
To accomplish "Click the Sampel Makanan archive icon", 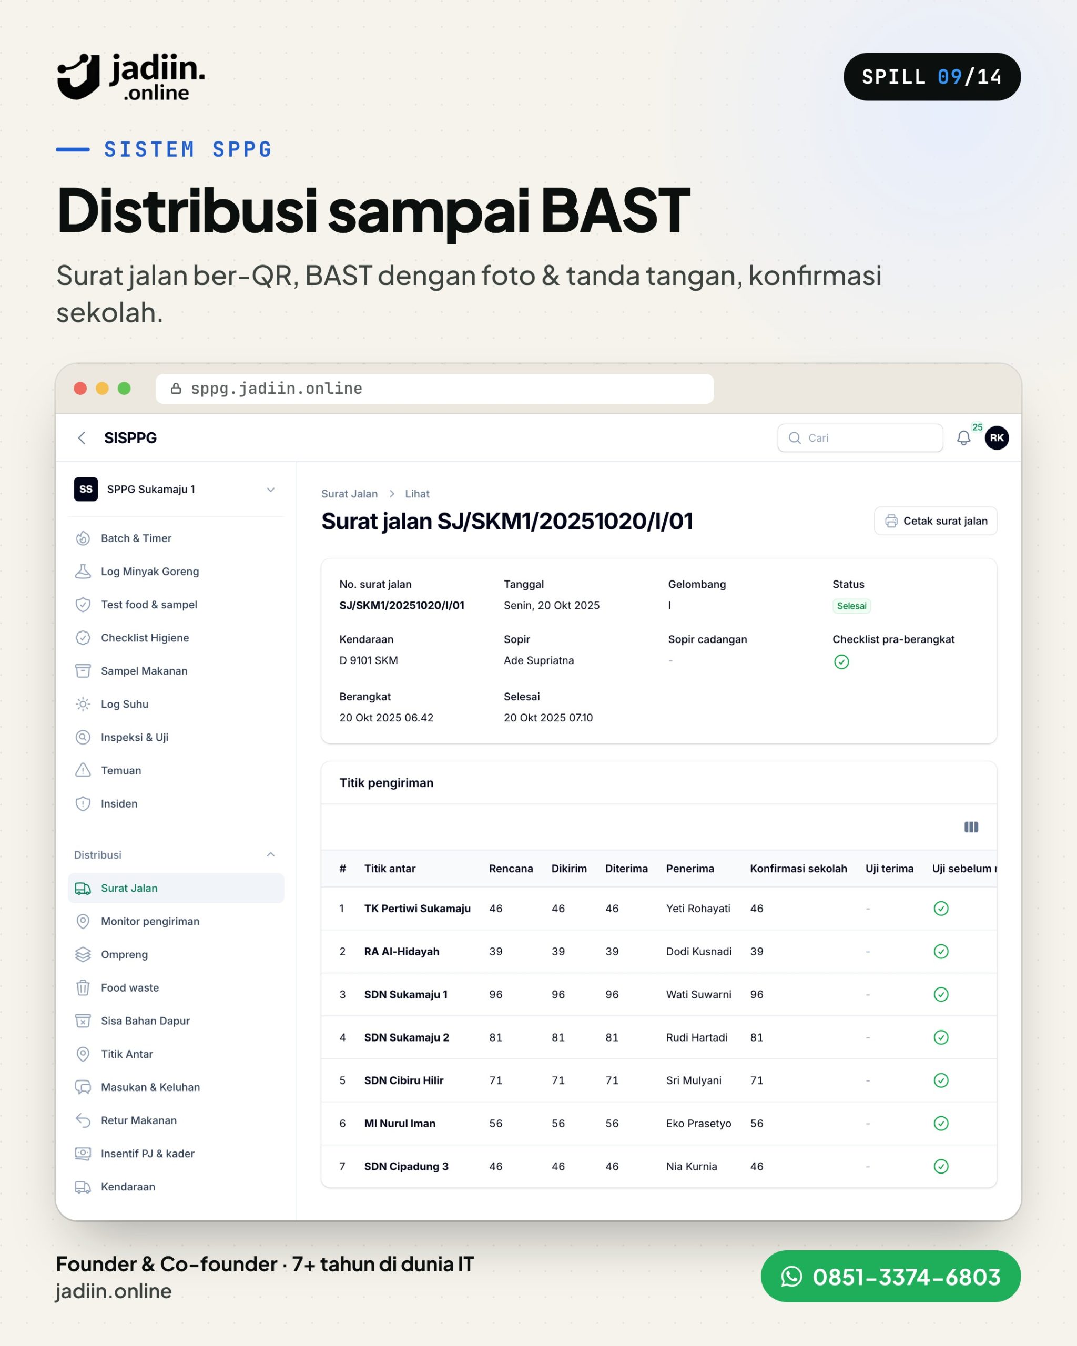I will [83, 670].
